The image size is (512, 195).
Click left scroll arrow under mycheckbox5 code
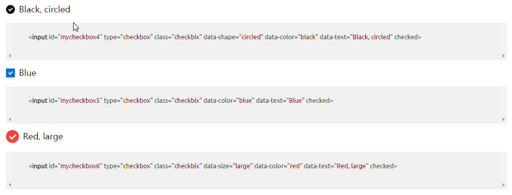(x=10, y=120)
